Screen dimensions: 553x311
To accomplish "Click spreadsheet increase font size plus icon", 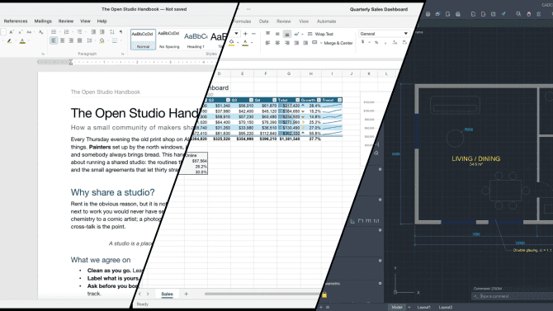I will pyautogui.click(x=245, y=34).
